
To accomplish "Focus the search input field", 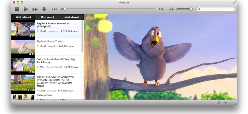I will point(216,9).
